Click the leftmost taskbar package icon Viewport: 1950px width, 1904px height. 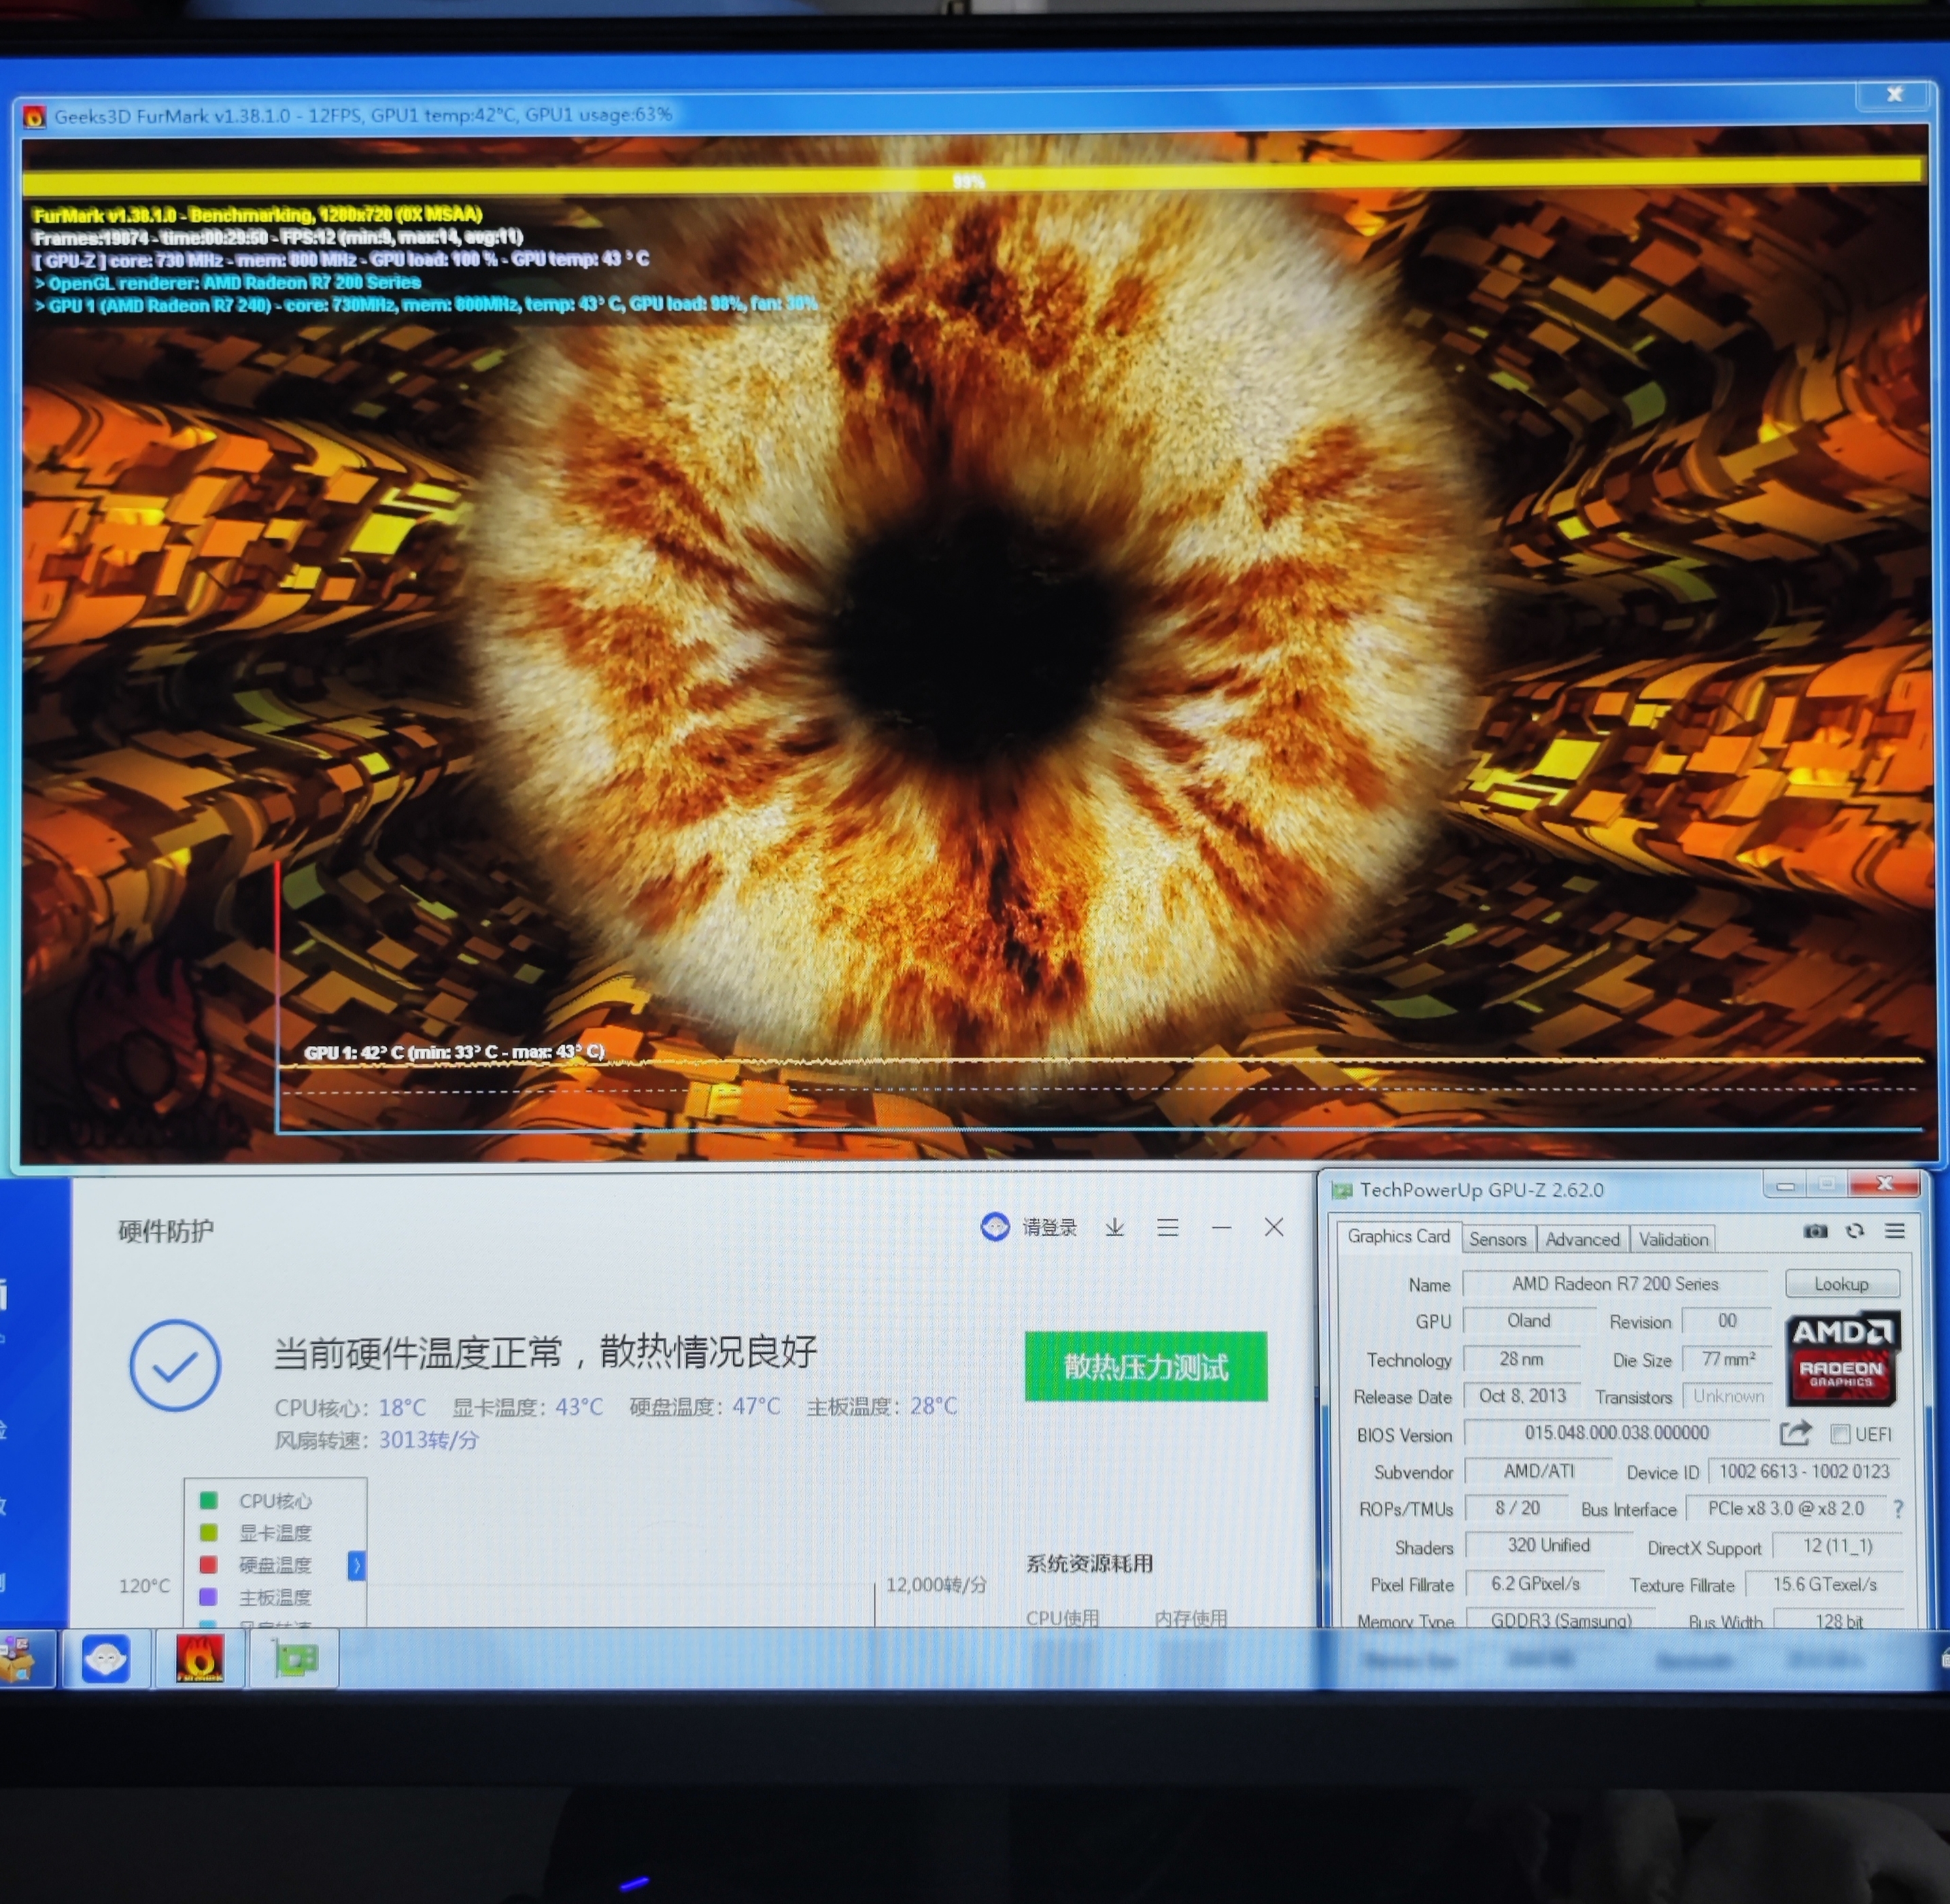pos(17,1660)
